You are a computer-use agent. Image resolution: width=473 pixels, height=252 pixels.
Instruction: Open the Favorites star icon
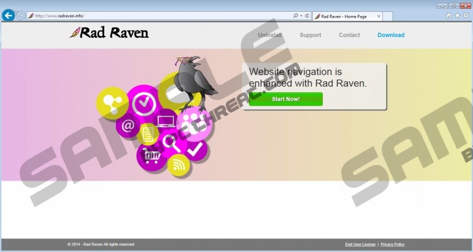(x=457, y=15)
